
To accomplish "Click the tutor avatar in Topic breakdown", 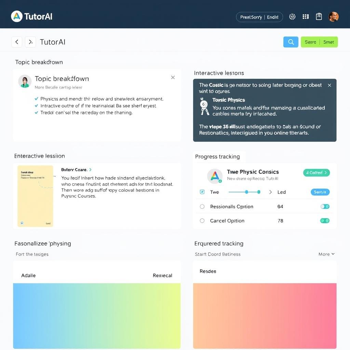I will (x=25, y=81).
